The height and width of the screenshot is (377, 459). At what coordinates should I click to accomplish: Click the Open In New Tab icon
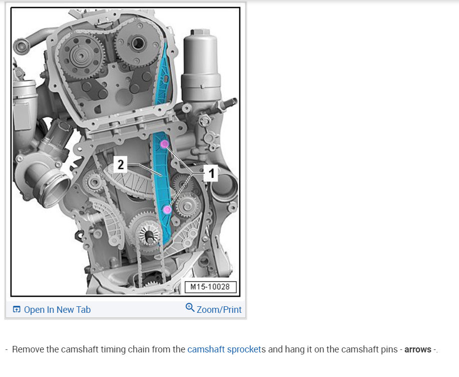tap(17, 309)
